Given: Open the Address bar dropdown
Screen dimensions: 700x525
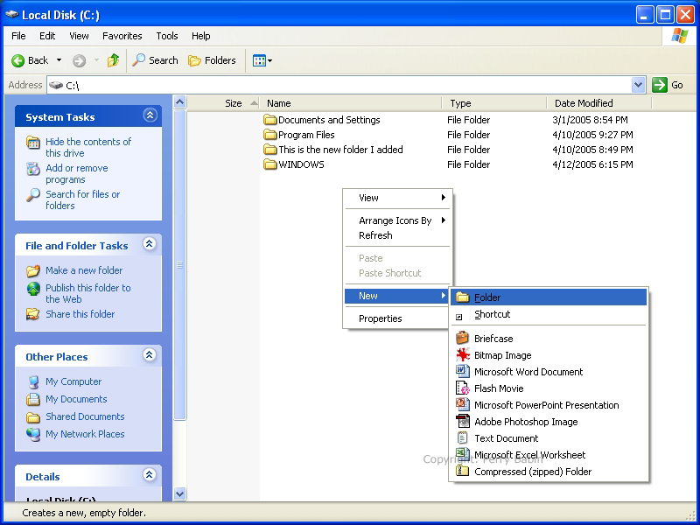Looking at the screenshot, I should click(639, 85).
